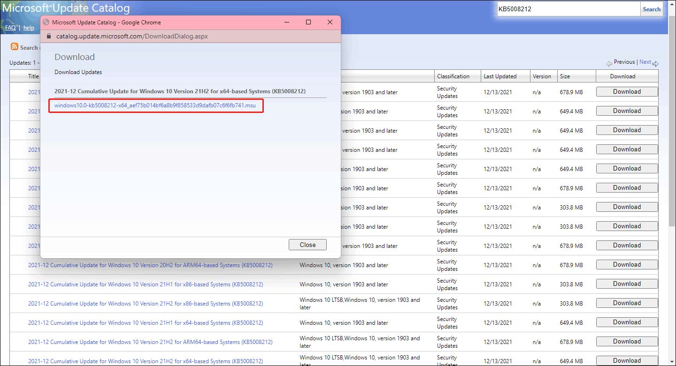Click the right arrow icon beside Next
The height and width of the screenshot is (366, 676).
coord(656,63)
